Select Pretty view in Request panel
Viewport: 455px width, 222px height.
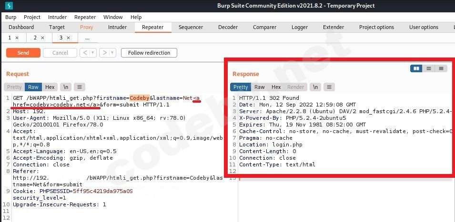[x=14, y=87]
